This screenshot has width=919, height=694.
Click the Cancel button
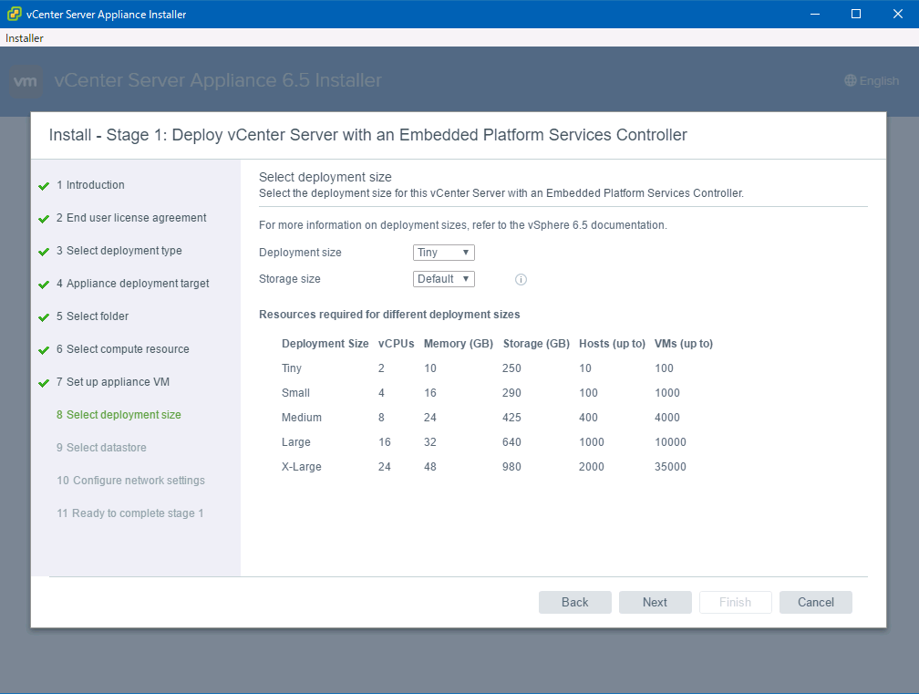(816, 602)
